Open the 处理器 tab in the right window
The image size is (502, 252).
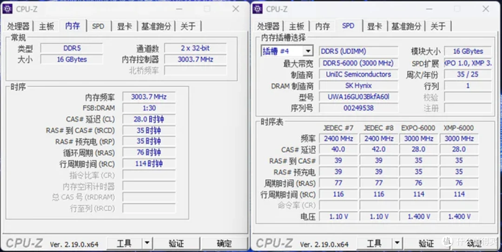coord(269,26)
